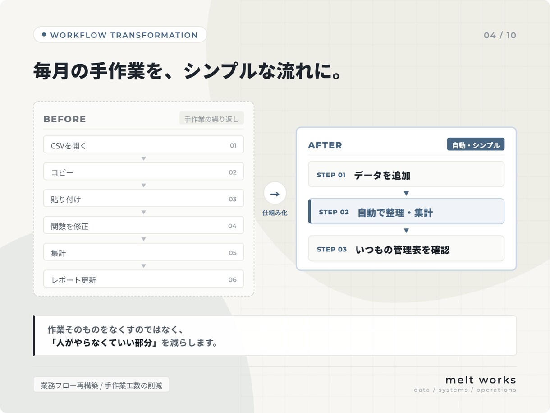Click the 業務フロー再構築 / 手作業工数の削減 tag
The width and height of the screenshot is (550, 413).
coord(101,385)
